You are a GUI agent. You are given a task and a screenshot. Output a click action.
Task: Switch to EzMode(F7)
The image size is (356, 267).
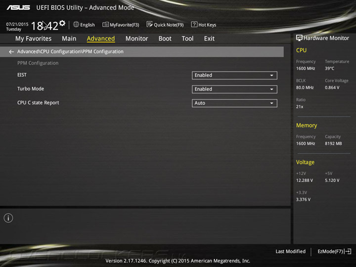tap(330, 251)
